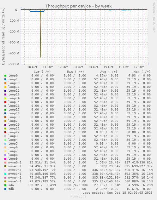The width and height of the screenshot is (157, 200).
Task: Select the loop21 legend label
Action: pyautogui.click(x=14, y=129)
